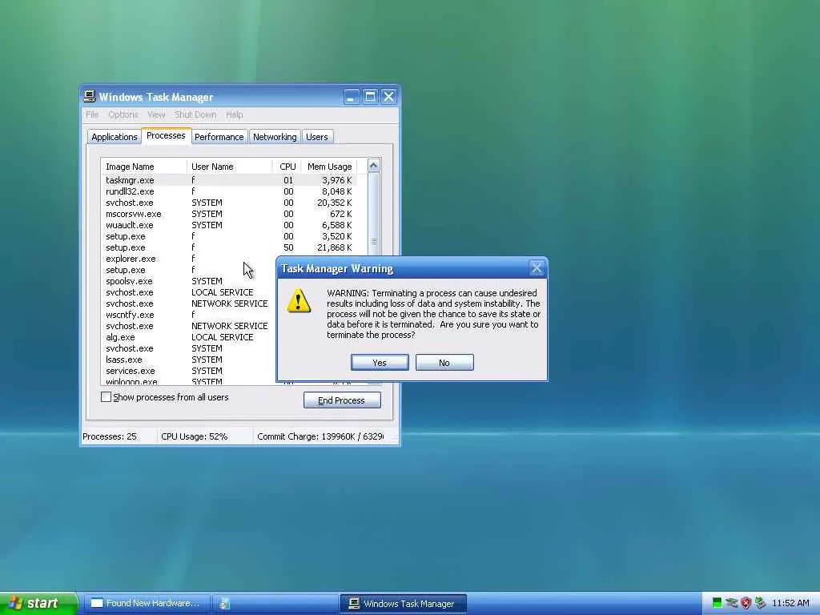820x615 pixels.
Task: Click the new hardware installation tray icon
Action: coord(760,603)
